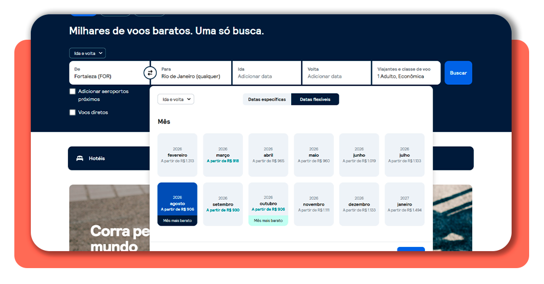Choose setembro 2026 month card

pos(223,204)
